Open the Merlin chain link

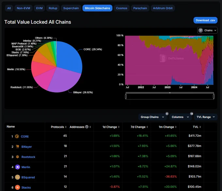point(26,167)
